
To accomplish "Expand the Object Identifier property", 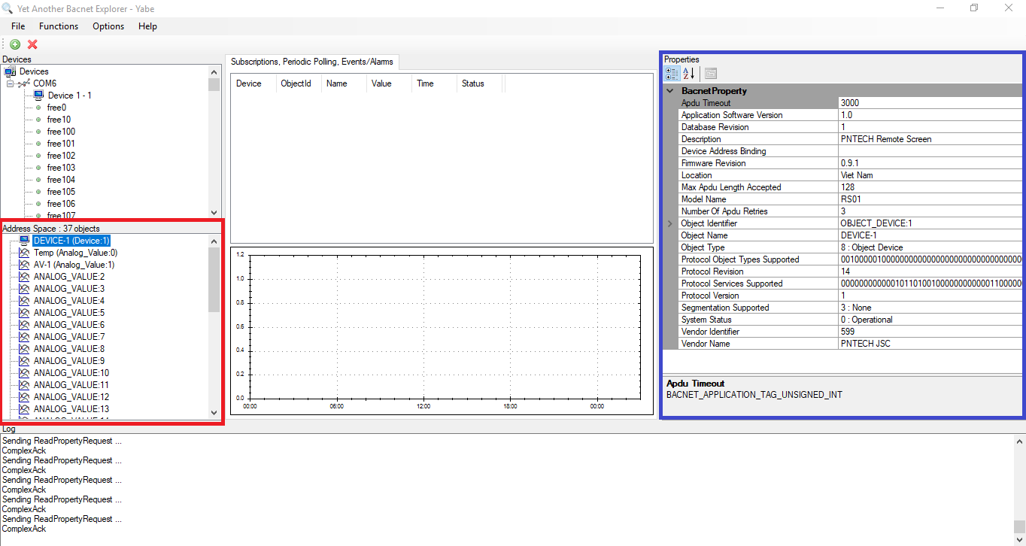I will pos(669,223).
